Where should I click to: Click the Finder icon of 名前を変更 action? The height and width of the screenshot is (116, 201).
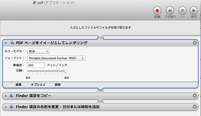(x=12, y=107)
